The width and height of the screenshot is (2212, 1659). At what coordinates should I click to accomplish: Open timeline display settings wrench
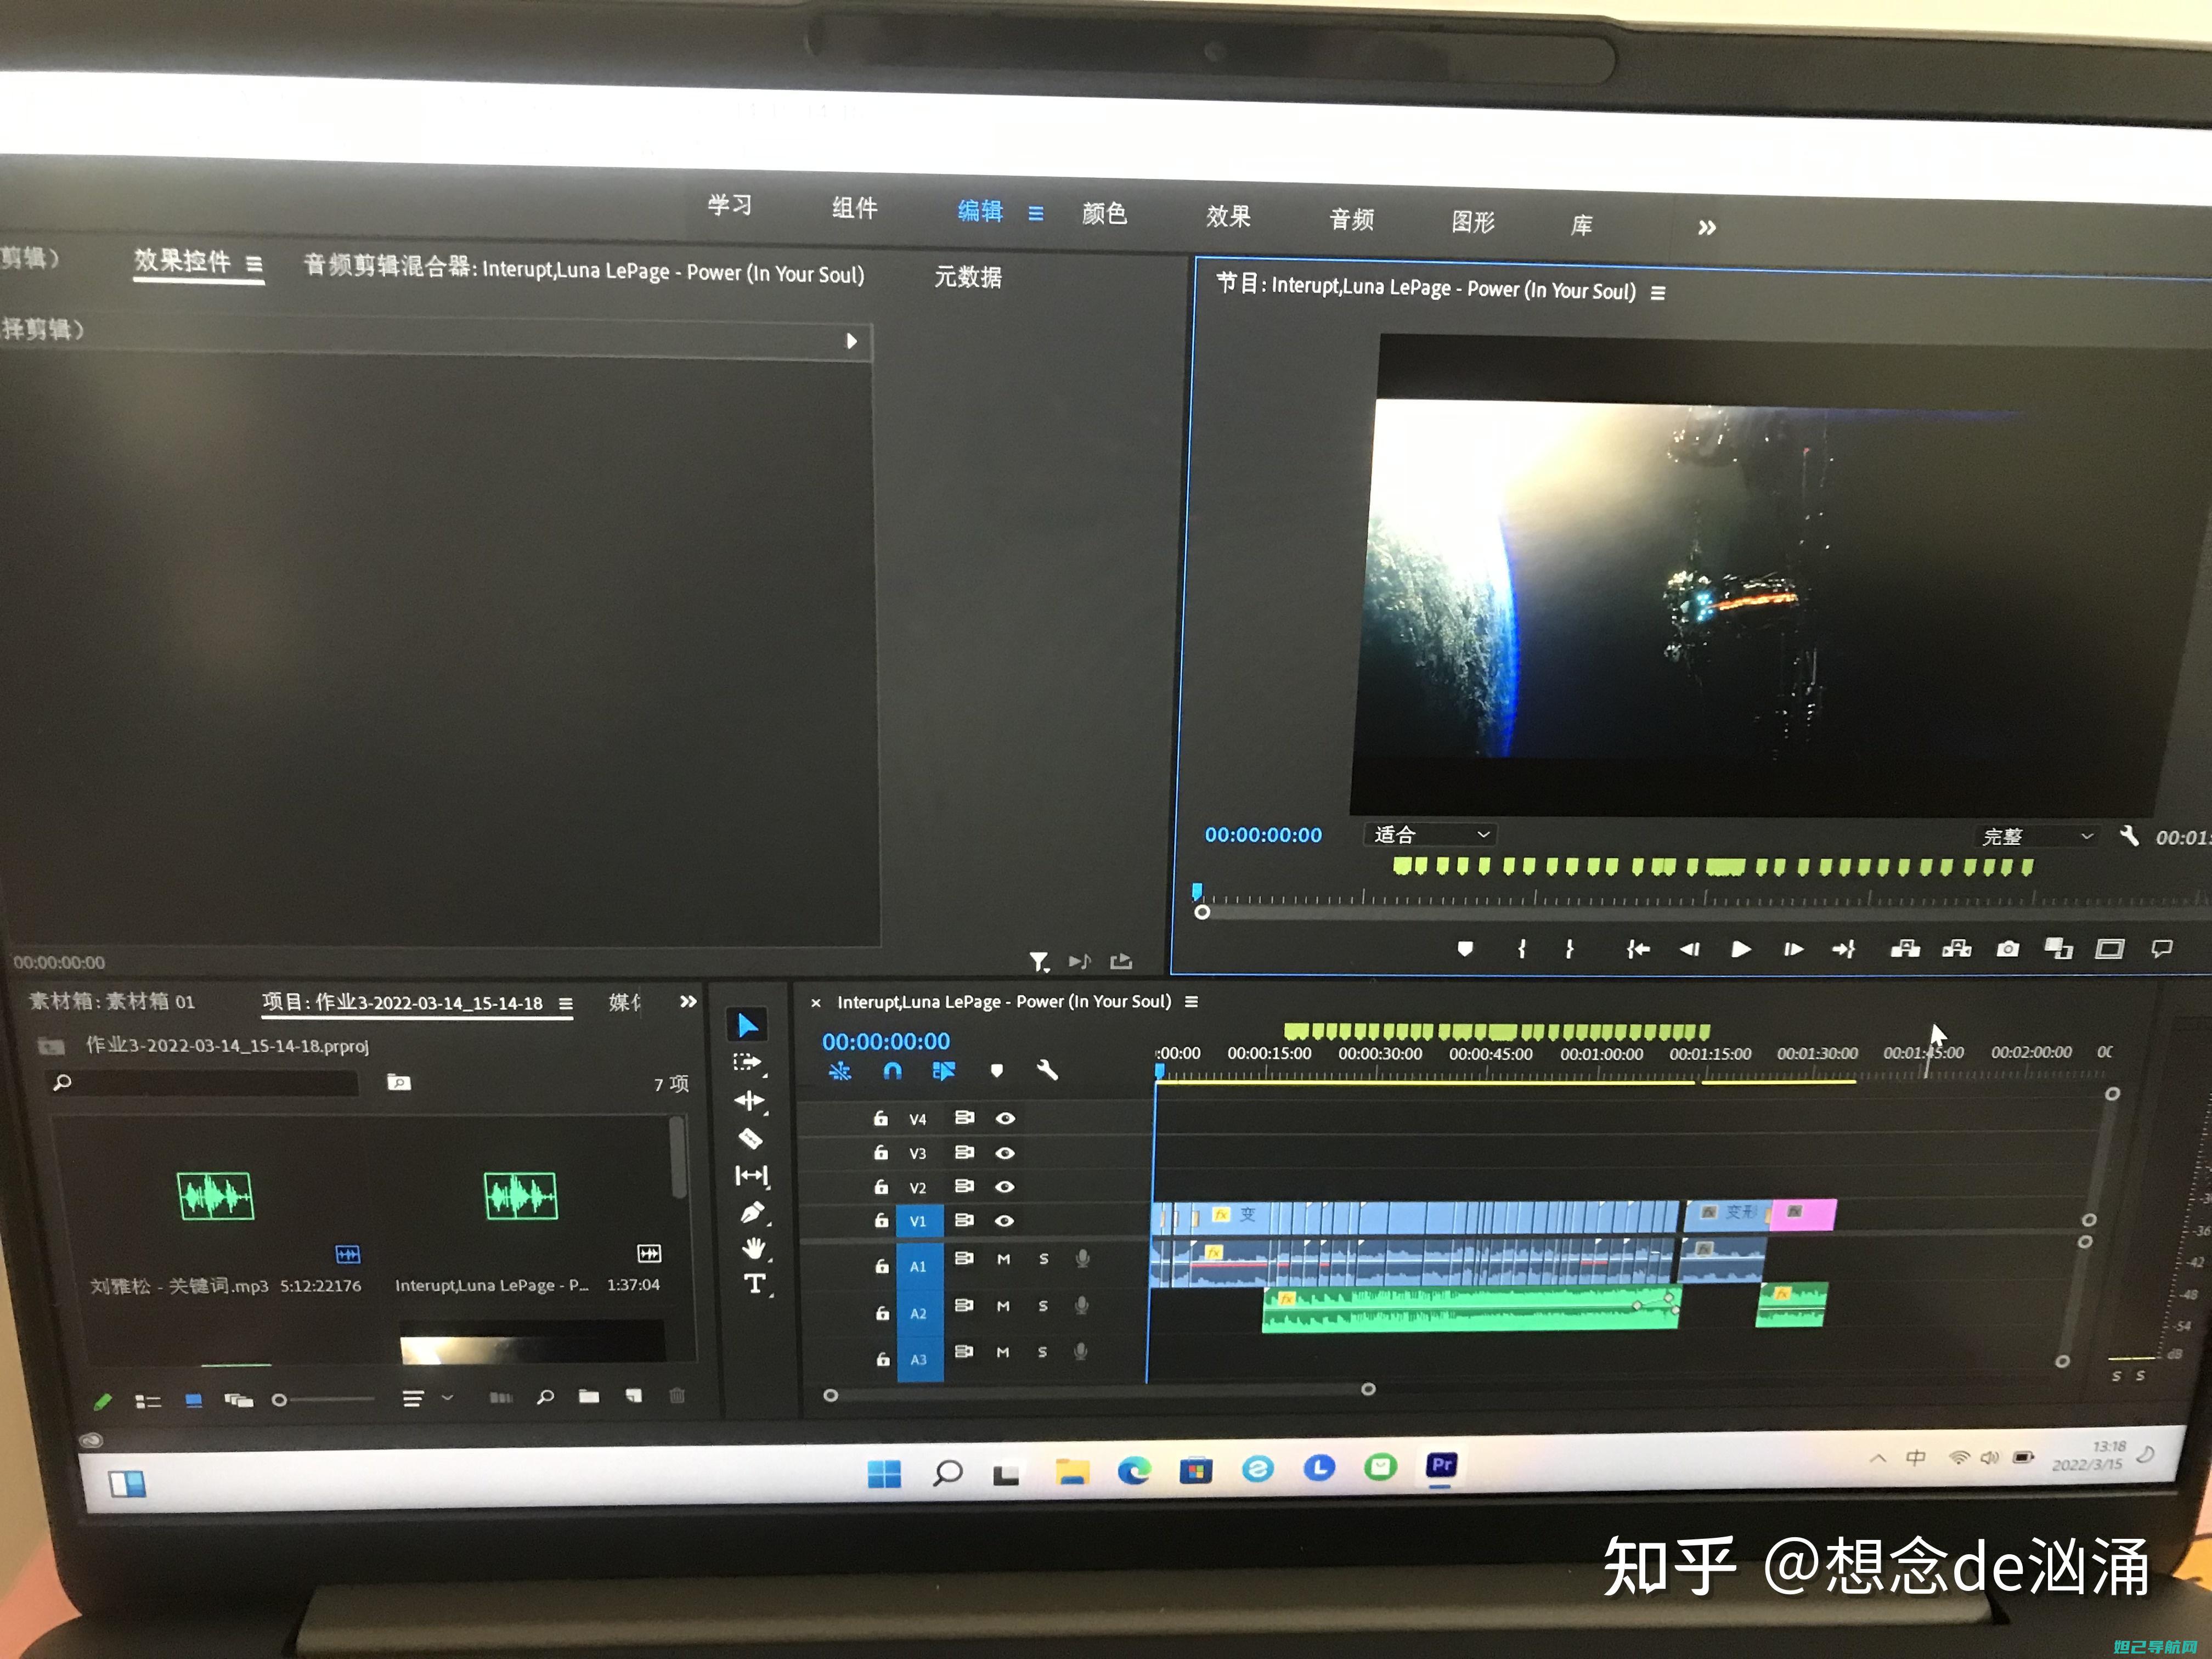coord(1047,1070)
